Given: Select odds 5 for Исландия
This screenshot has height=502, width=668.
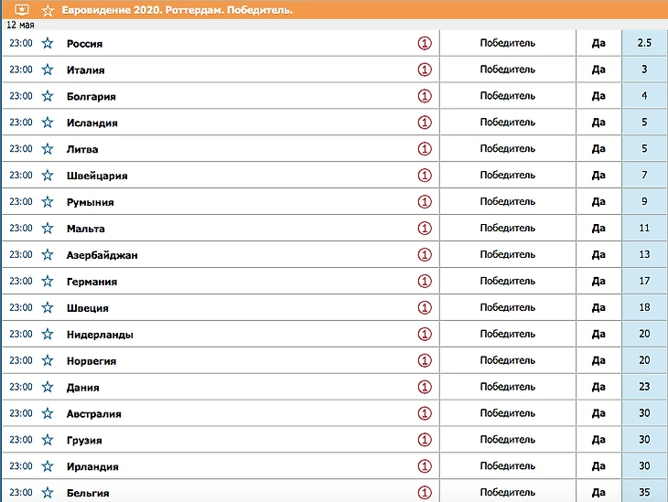Looking at the screenshot, I should tap(644, 122).
